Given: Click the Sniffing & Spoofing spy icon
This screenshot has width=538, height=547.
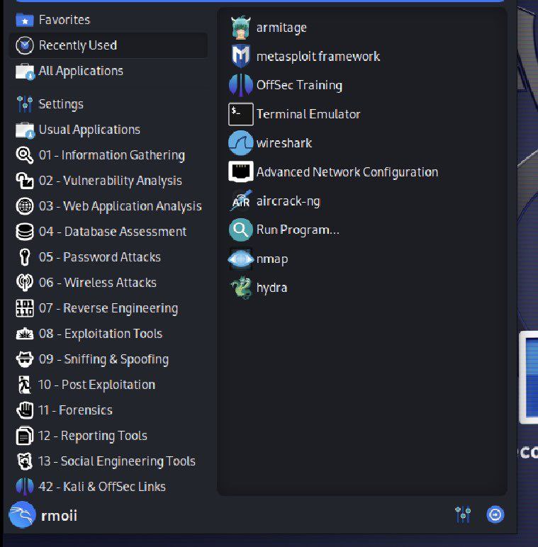Looking at the screenshot, I should pos(25,359).
